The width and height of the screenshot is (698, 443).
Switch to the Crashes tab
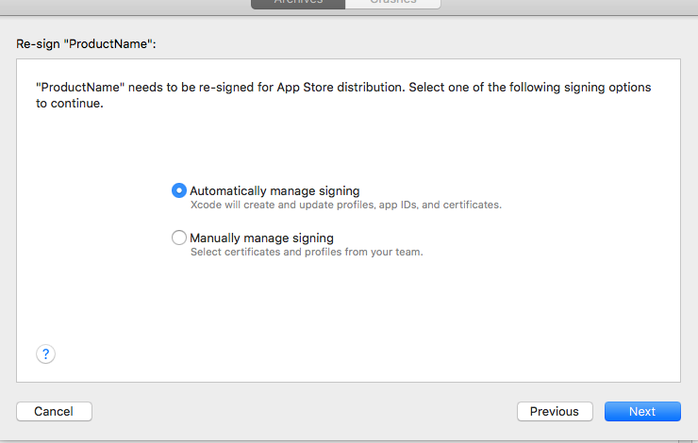tap(393, 3)
